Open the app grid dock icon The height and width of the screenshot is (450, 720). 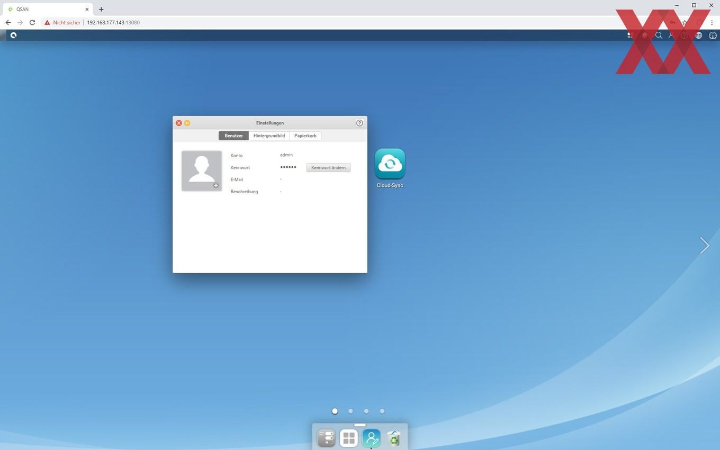click(x=349, y=438)
